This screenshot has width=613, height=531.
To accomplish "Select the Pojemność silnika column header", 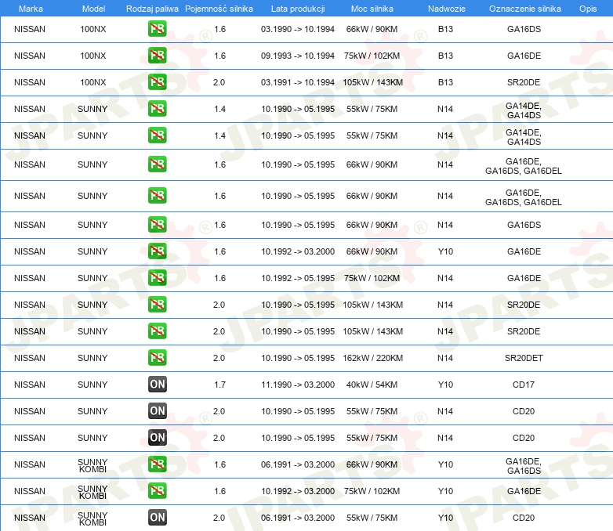I will coord(219,9).
